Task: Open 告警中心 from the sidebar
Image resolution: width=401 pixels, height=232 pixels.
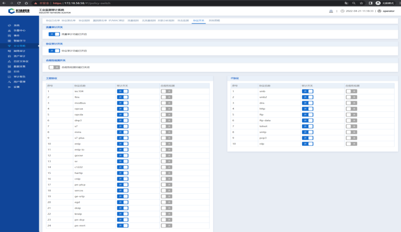Action: tap(19, 30)
